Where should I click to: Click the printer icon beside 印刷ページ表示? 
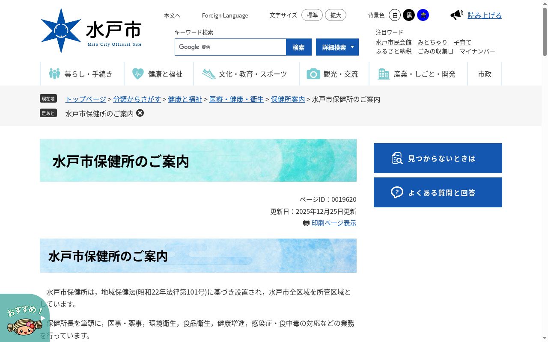[306, 223]
